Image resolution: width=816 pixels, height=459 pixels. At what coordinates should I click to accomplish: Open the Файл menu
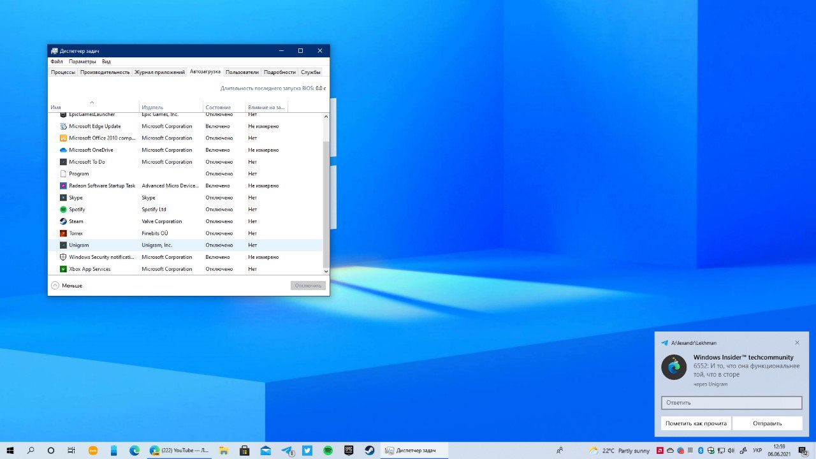pos(57,62)
